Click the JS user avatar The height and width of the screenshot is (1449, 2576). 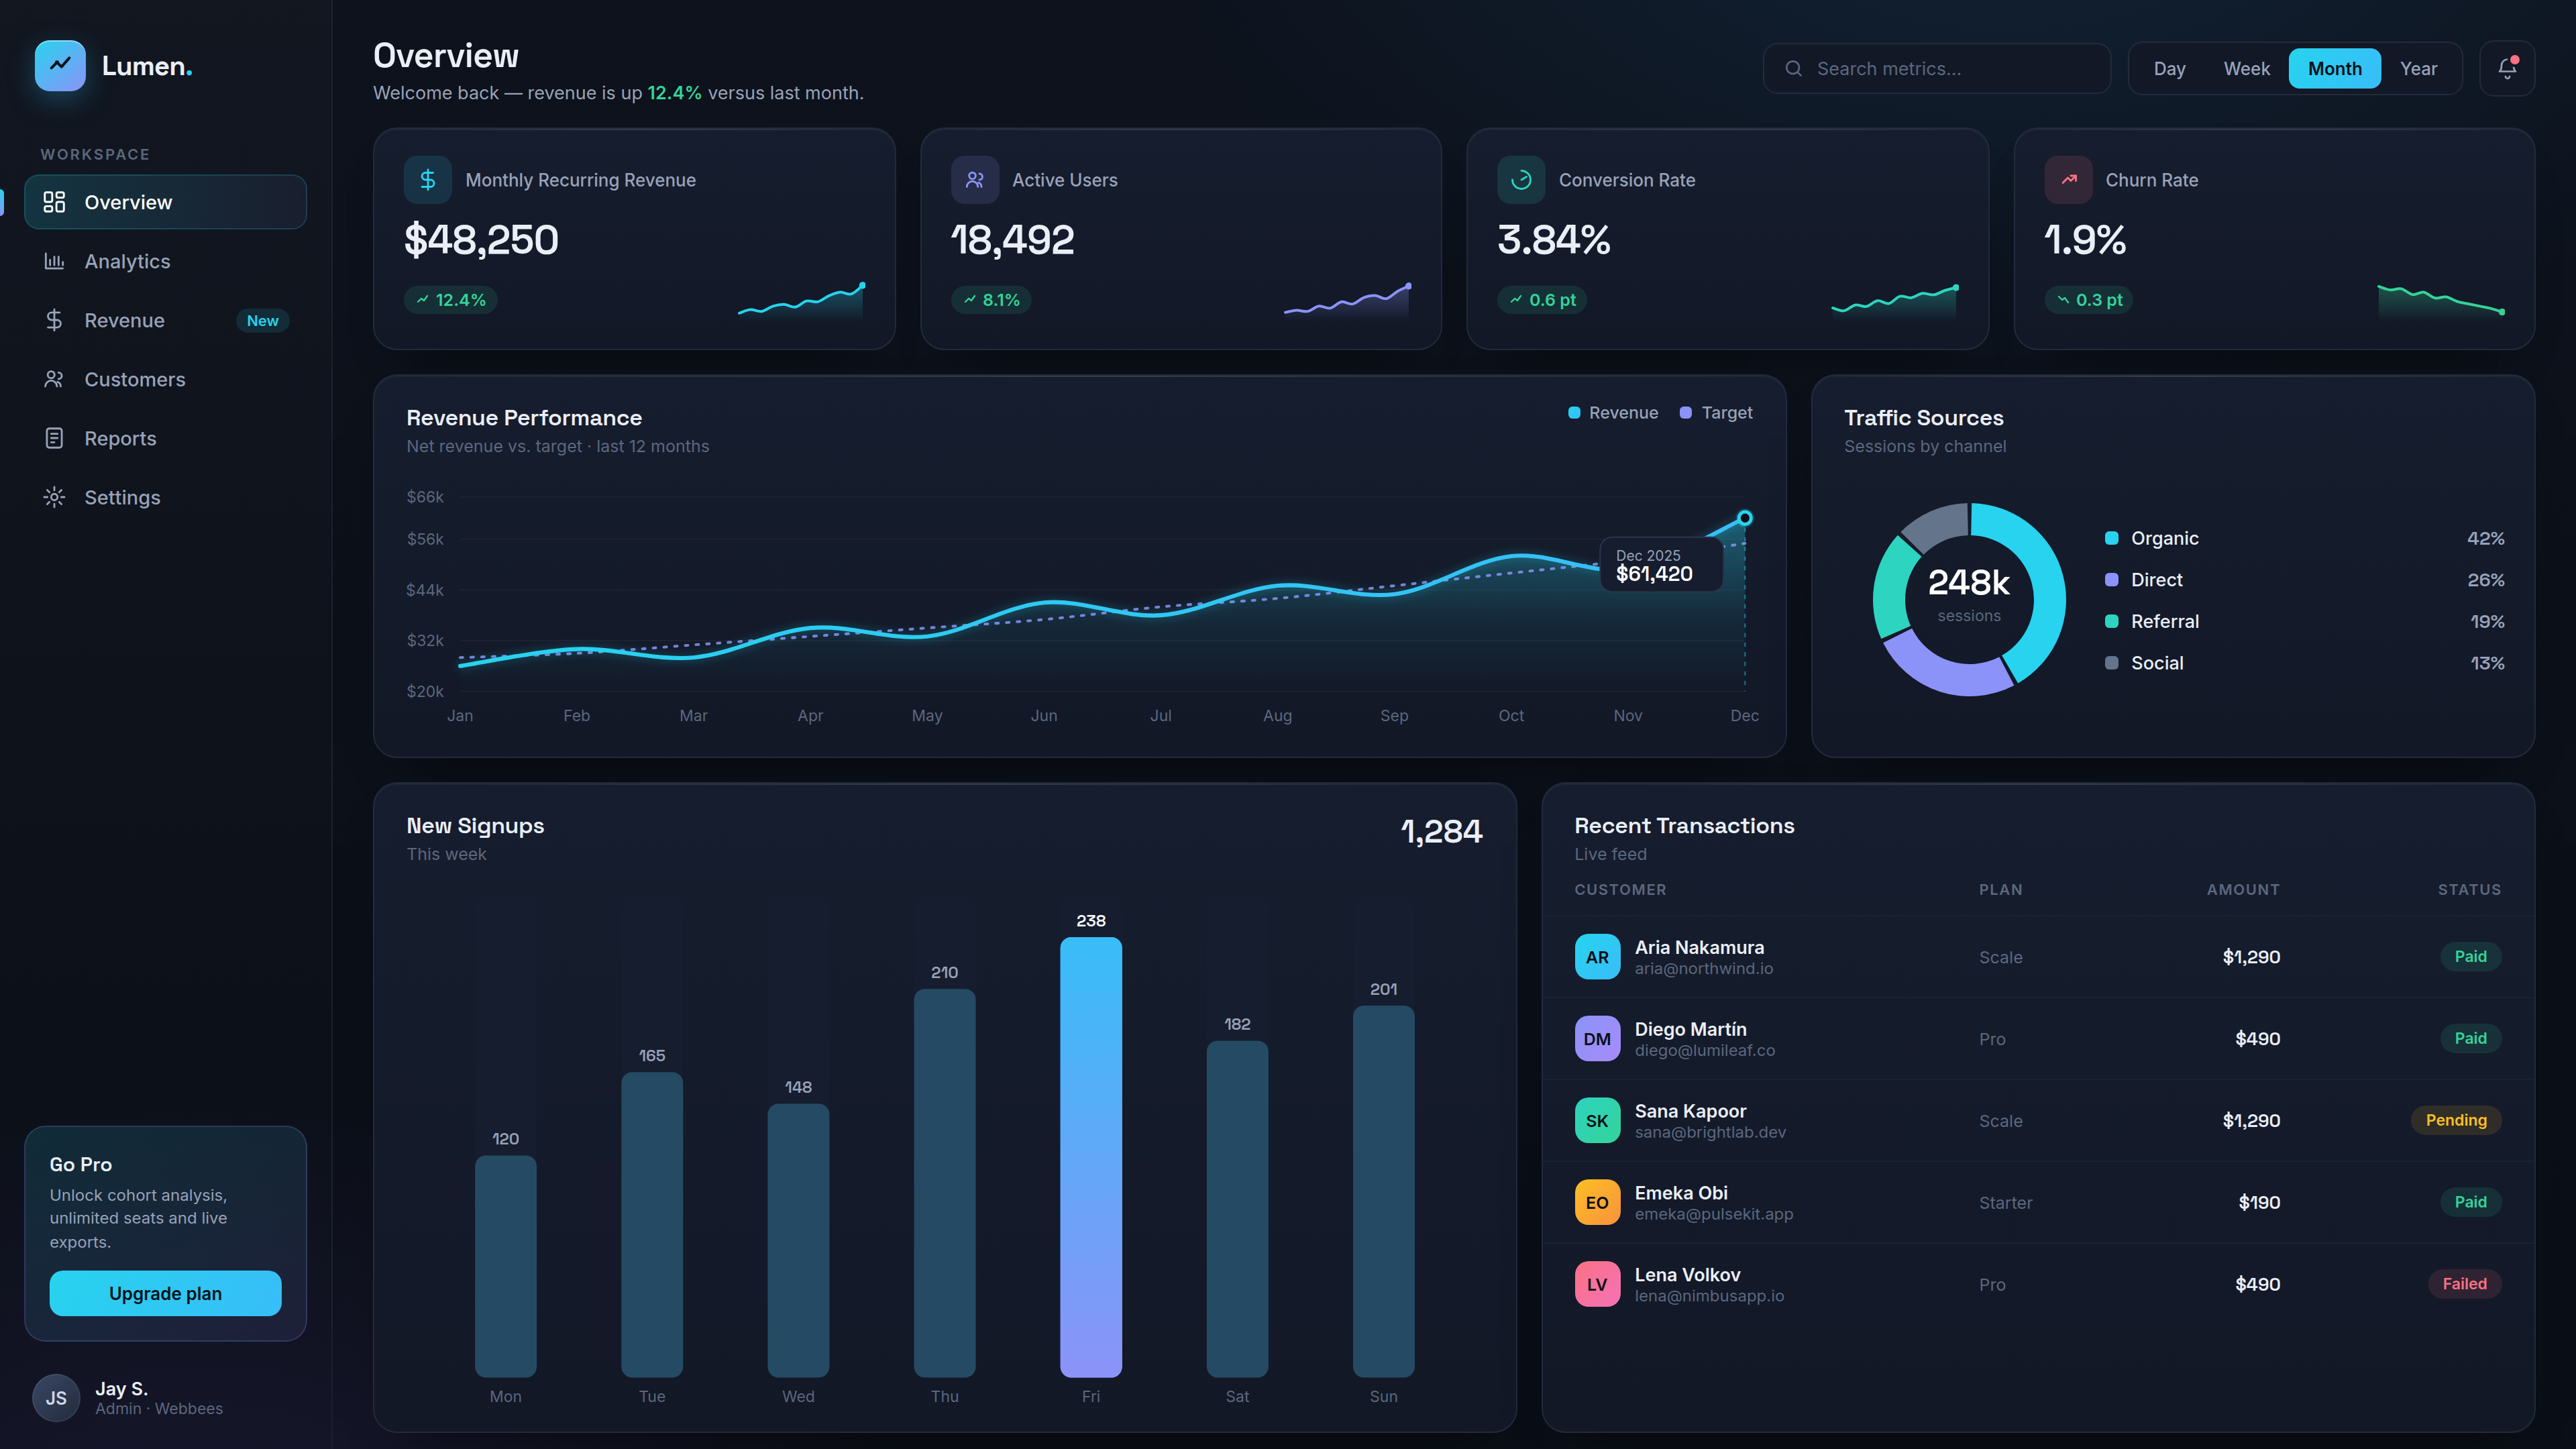[56, 1398]
